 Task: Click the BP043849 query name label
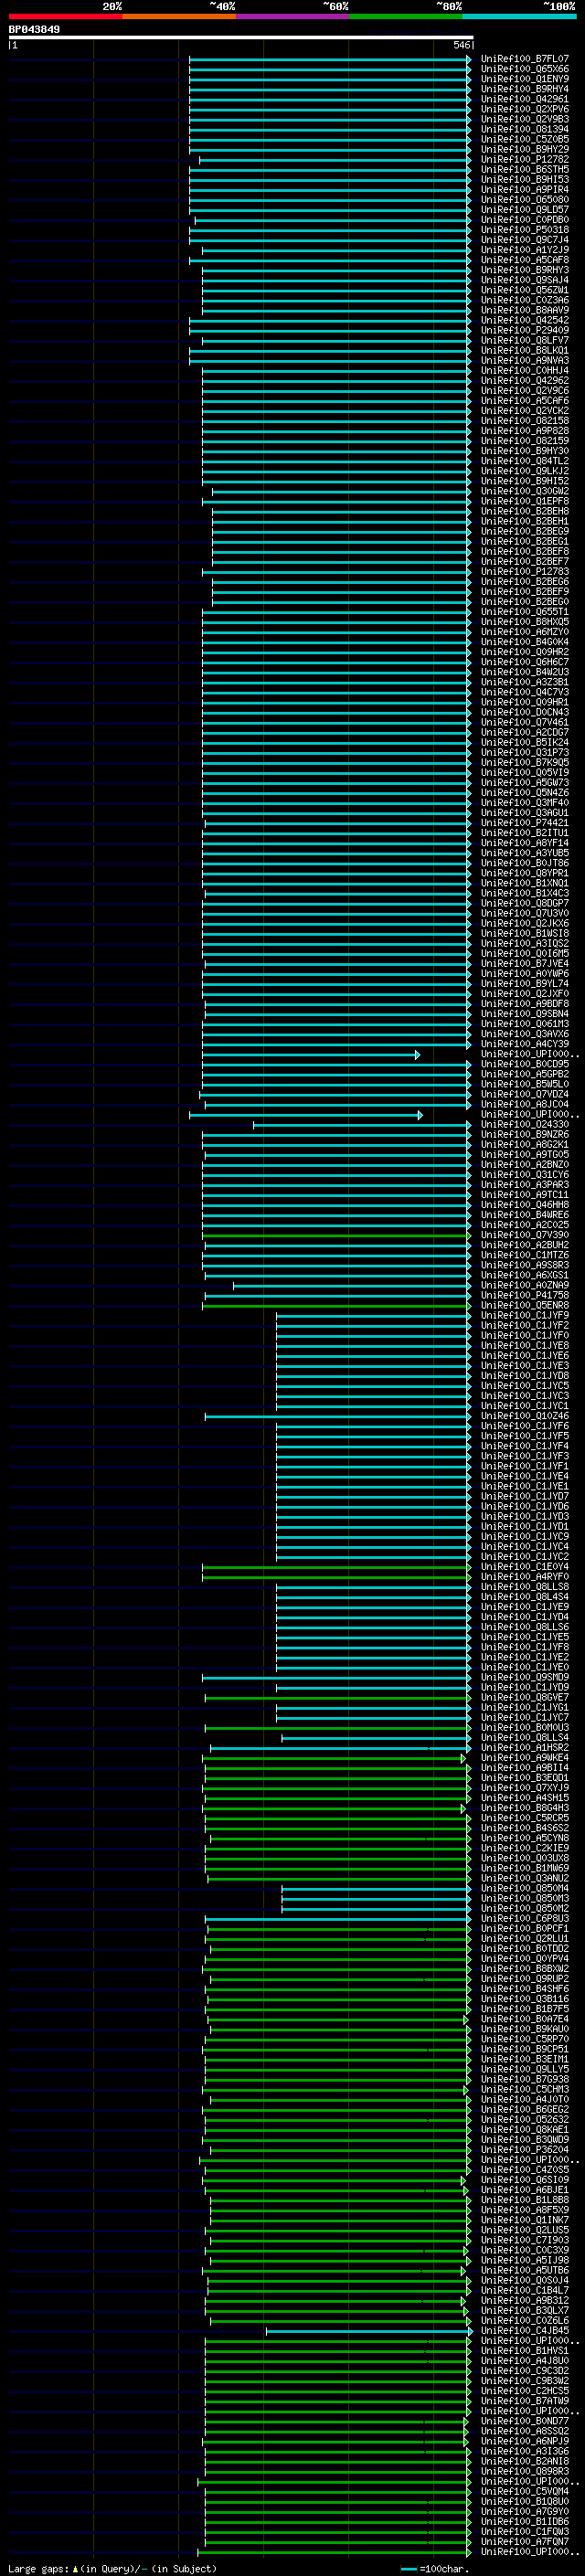point(34,29)
